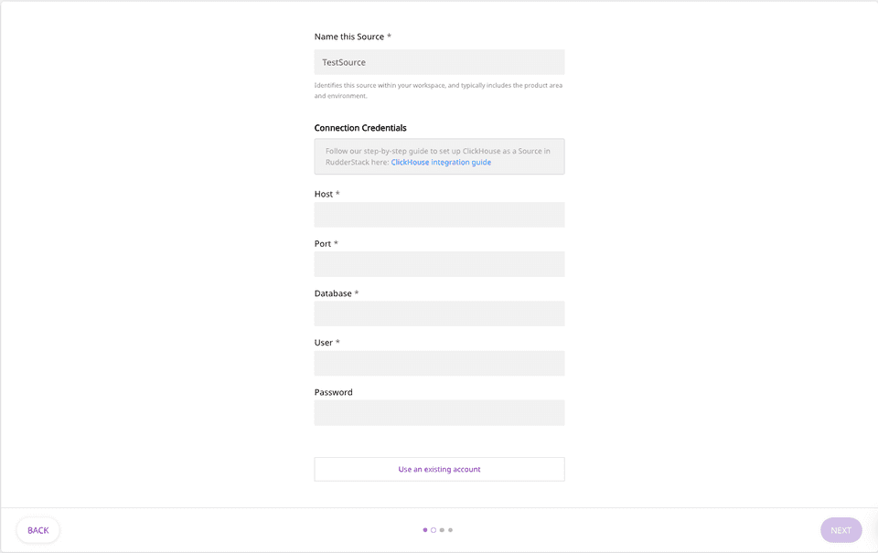Select the Port input box

tap(439, 264)
